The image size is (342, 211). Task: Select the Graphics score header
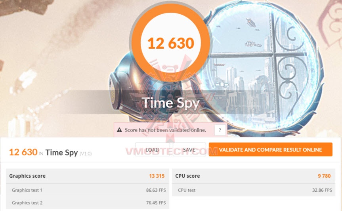click(x=27, y=176)
